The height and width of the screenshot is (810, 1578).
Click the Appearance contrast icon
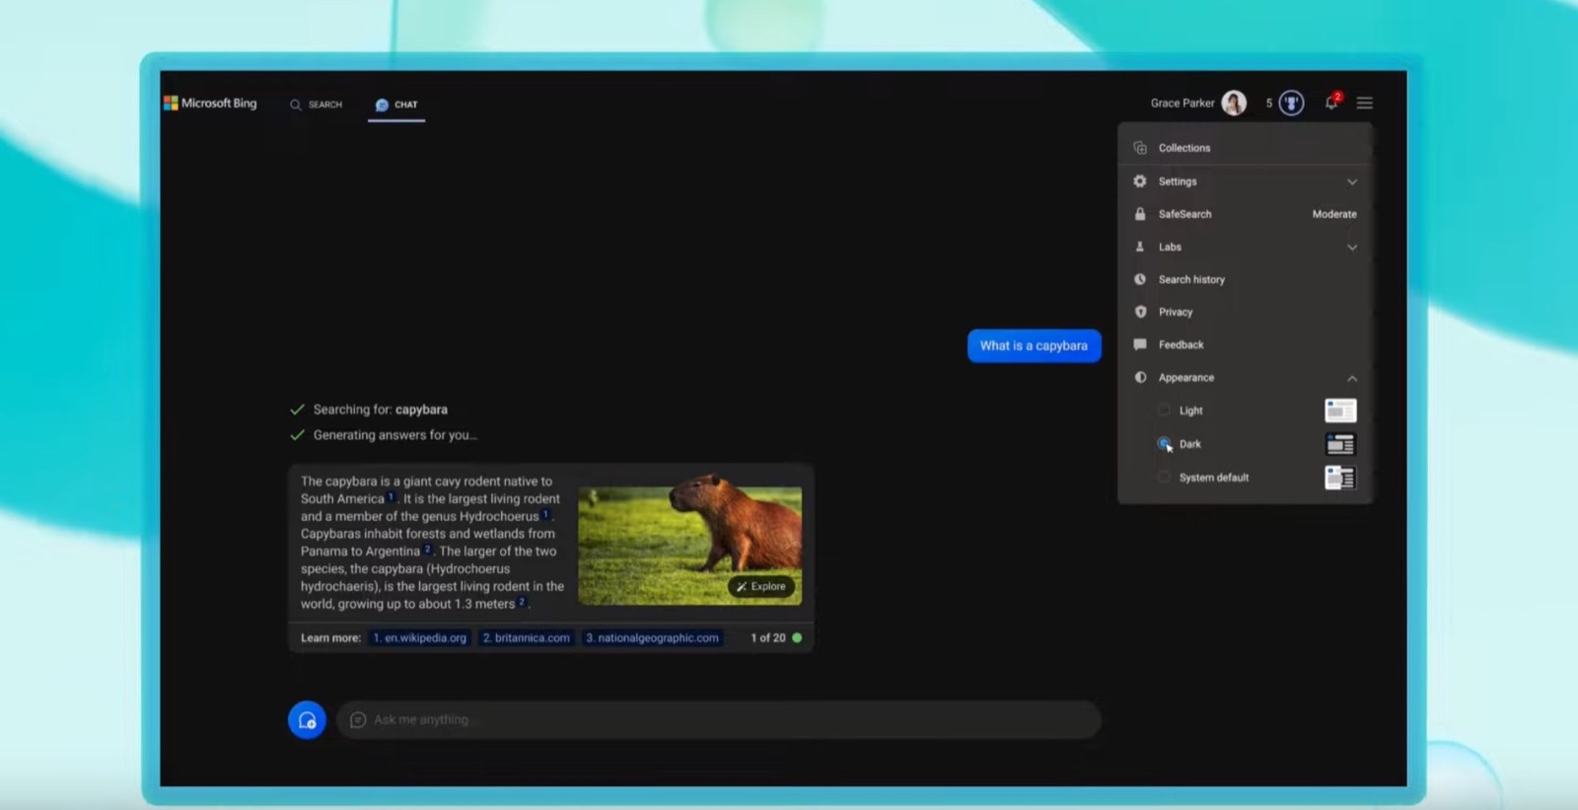click(x=1140, y=377)
